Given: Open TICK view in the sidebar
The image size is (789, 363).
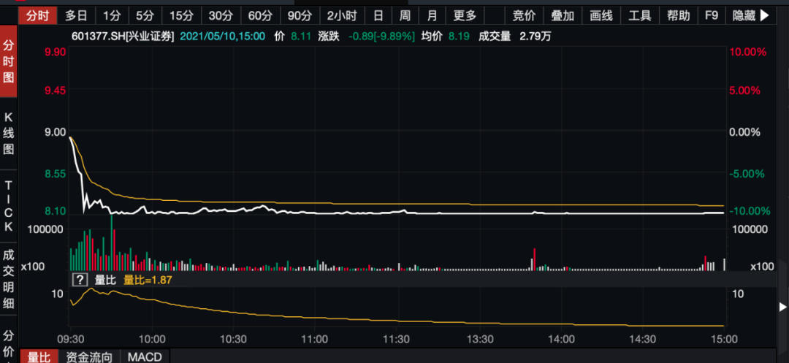Looking at the screenshot, I should [9, 206].
